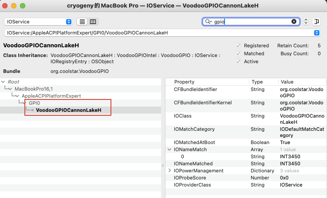Screen dimensions: 327x198
Task: Sort by Type column header
Action: (264, 82)
